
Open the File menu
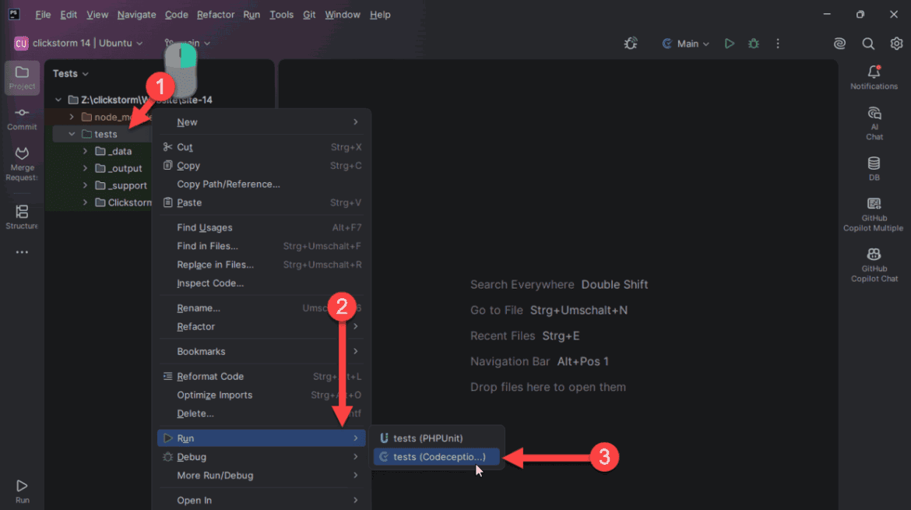click(x=42, y=15)
